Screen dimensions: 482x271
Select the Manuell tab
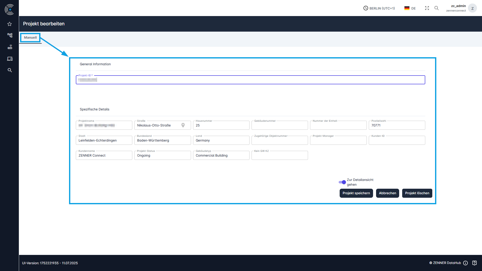[x=30, y=38]
